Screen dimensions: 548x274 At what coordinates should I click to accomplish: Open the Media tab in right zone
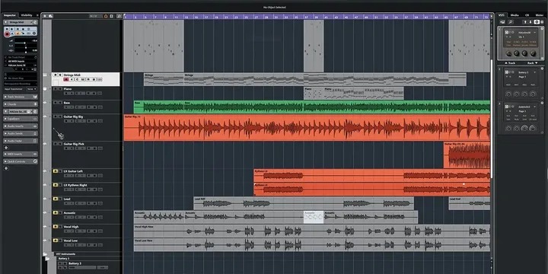[514, 15]
